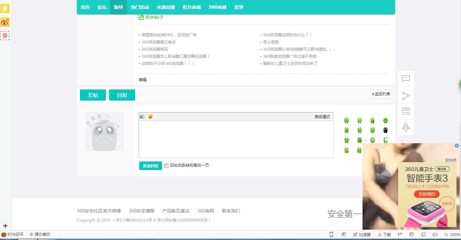Open post 这样的不行呀360浏览器！！！
Image resolution: width=461 pixels, height=240 pixels.
coord(168,63)
